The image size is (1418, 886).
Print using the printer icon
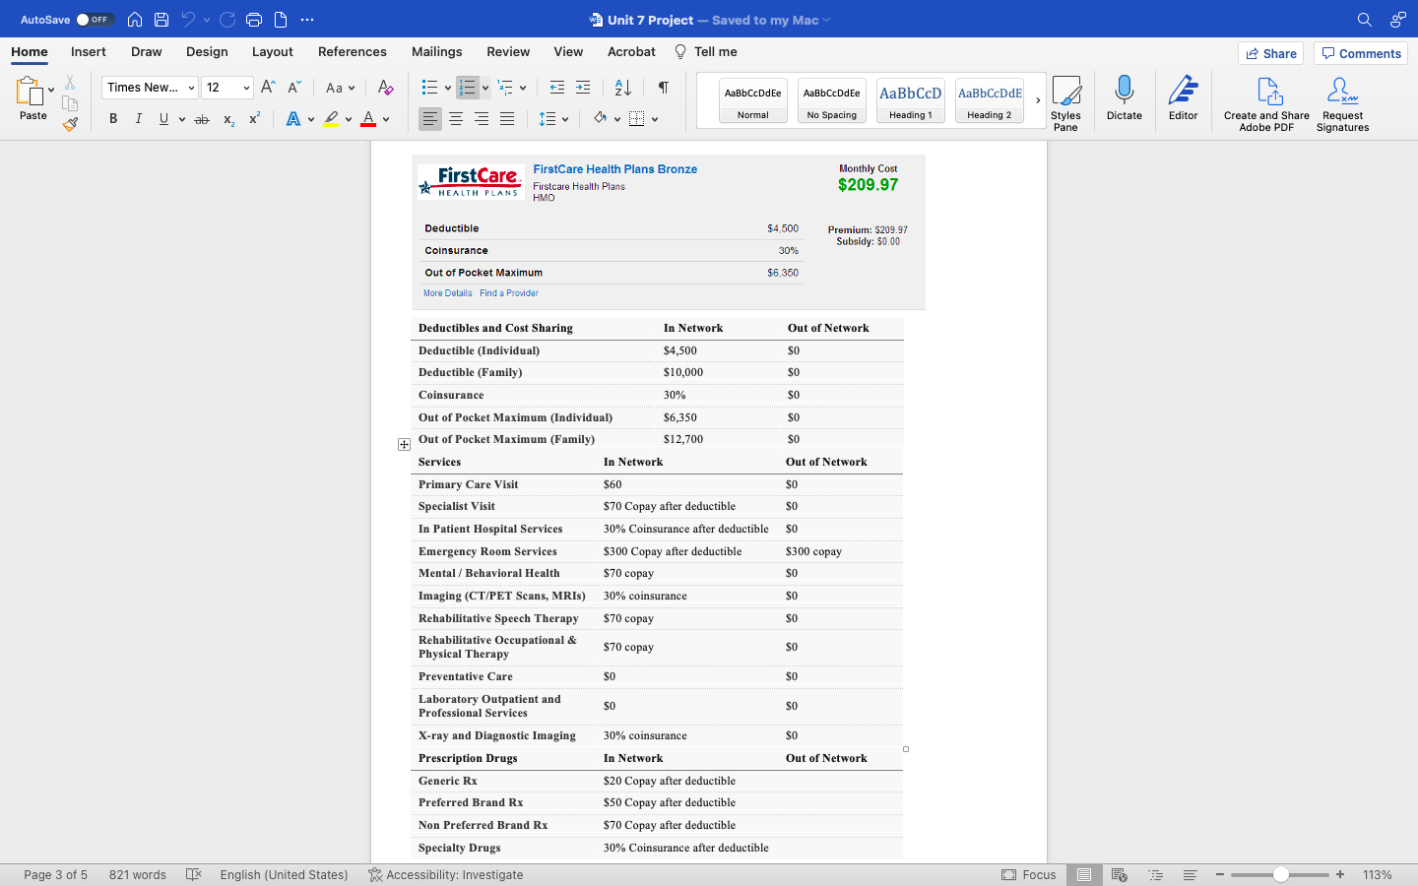254,20
